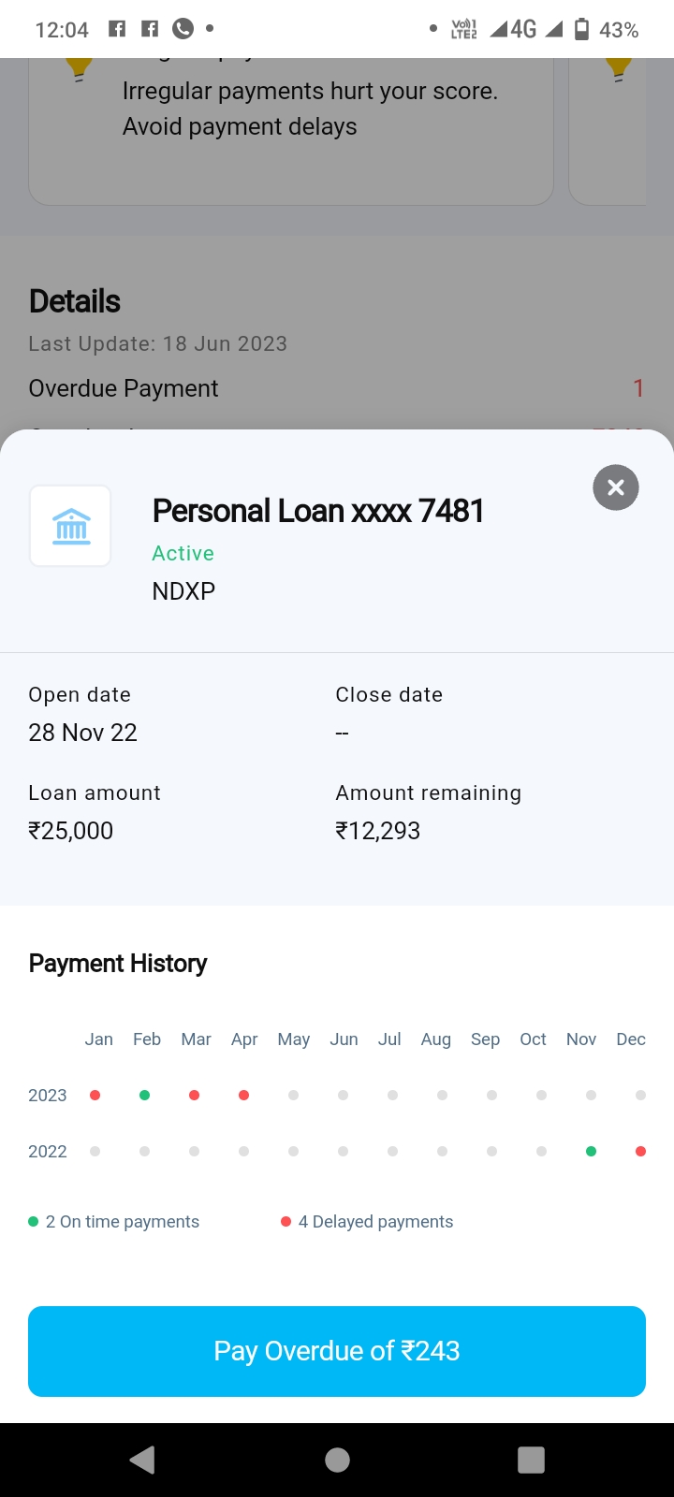Select January 2023 delayed payment dot
The image size is (674, 1497).
tap(95, 1095)
